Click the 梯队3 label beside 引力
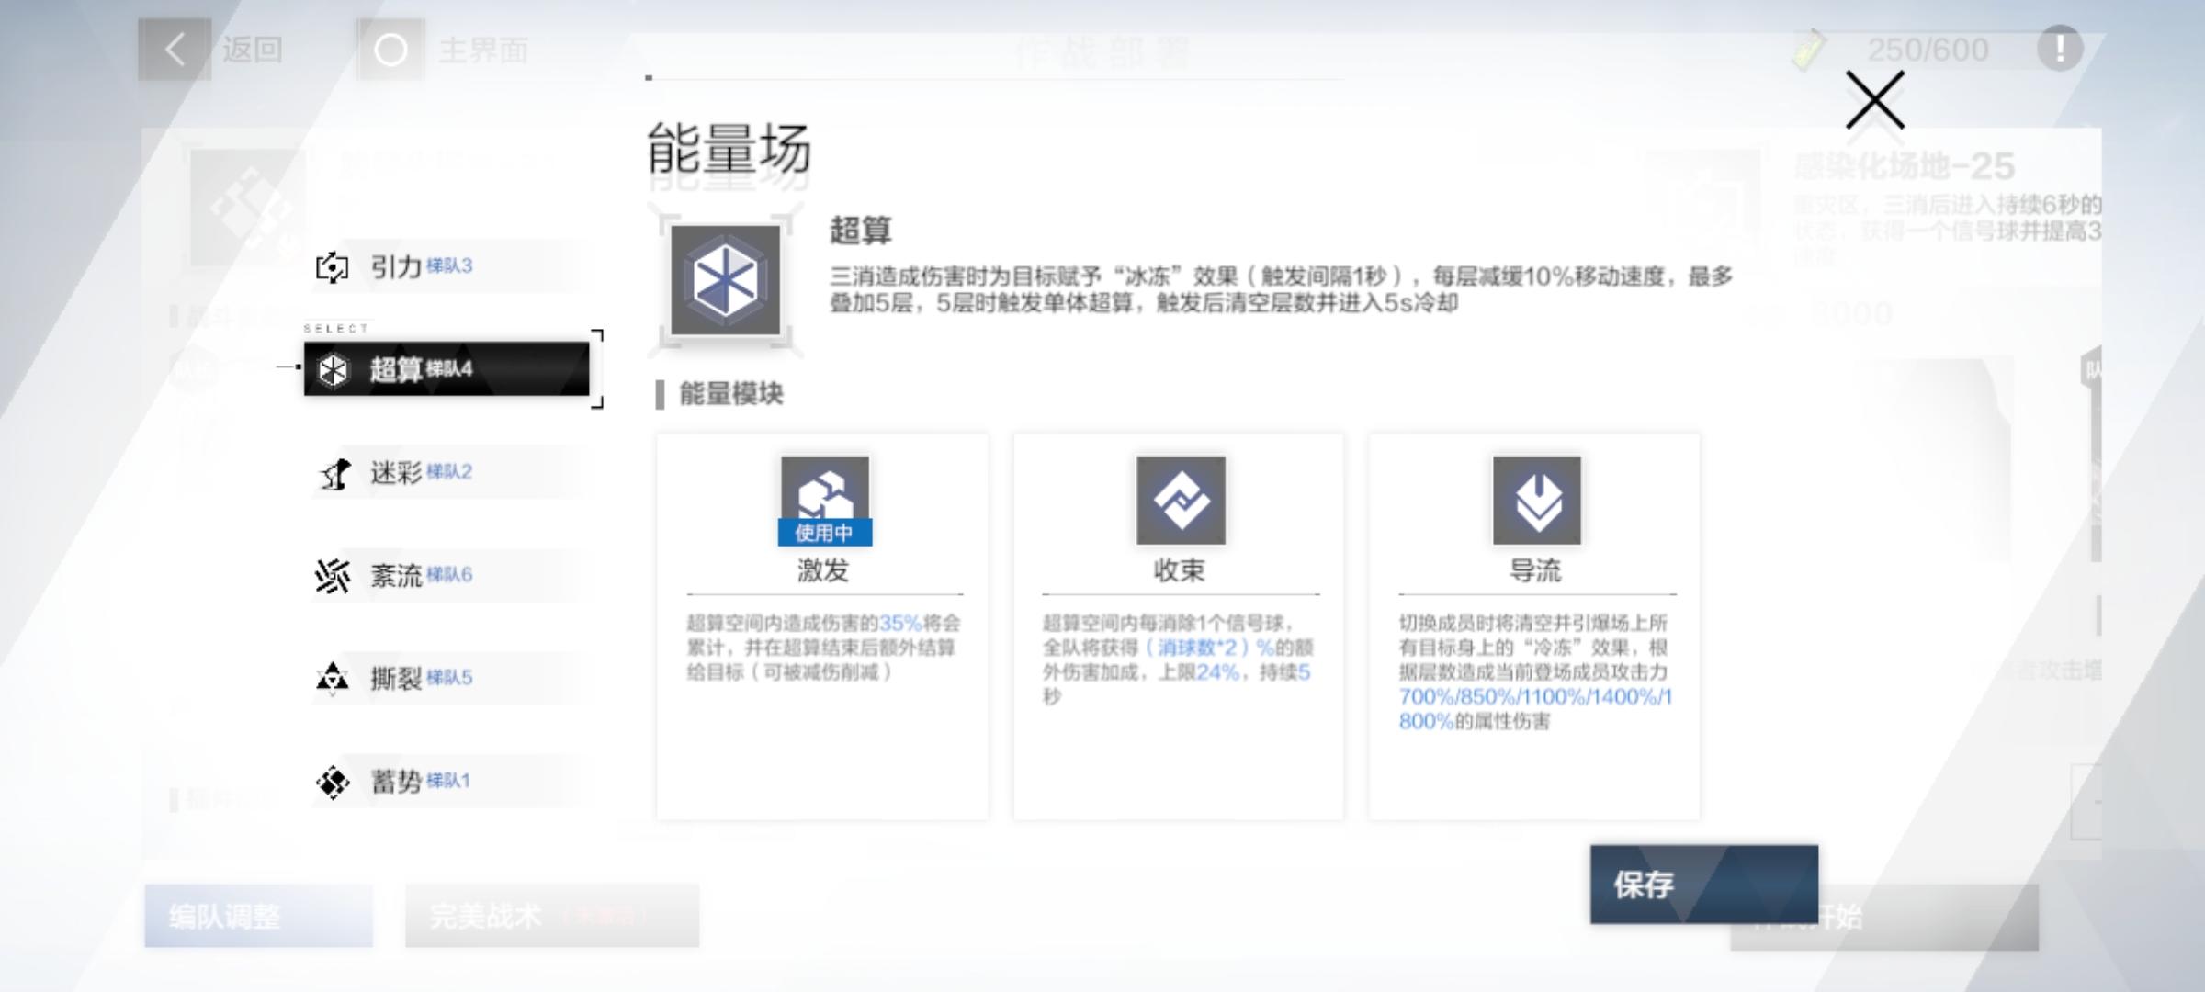 [x=449, y=265]
